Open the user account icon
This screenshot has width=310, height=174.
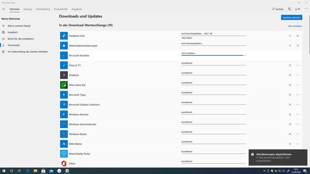tap(289, 9)
